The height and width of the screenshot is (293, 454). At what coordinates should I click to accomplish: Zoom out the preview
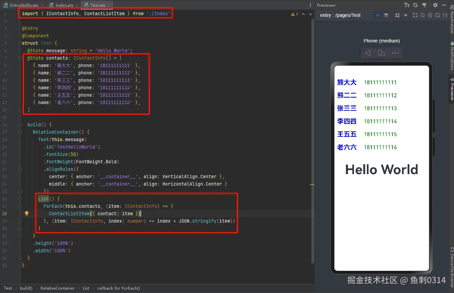423,15
